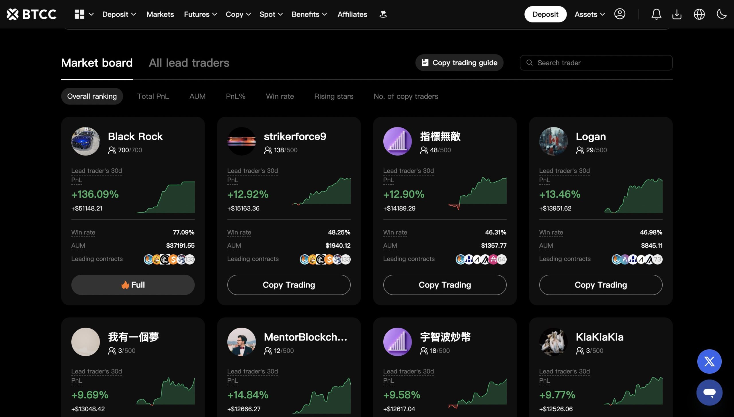This screenshot has height=417, width=734.
Task: Click the download app icon
Action: point(677,14)
